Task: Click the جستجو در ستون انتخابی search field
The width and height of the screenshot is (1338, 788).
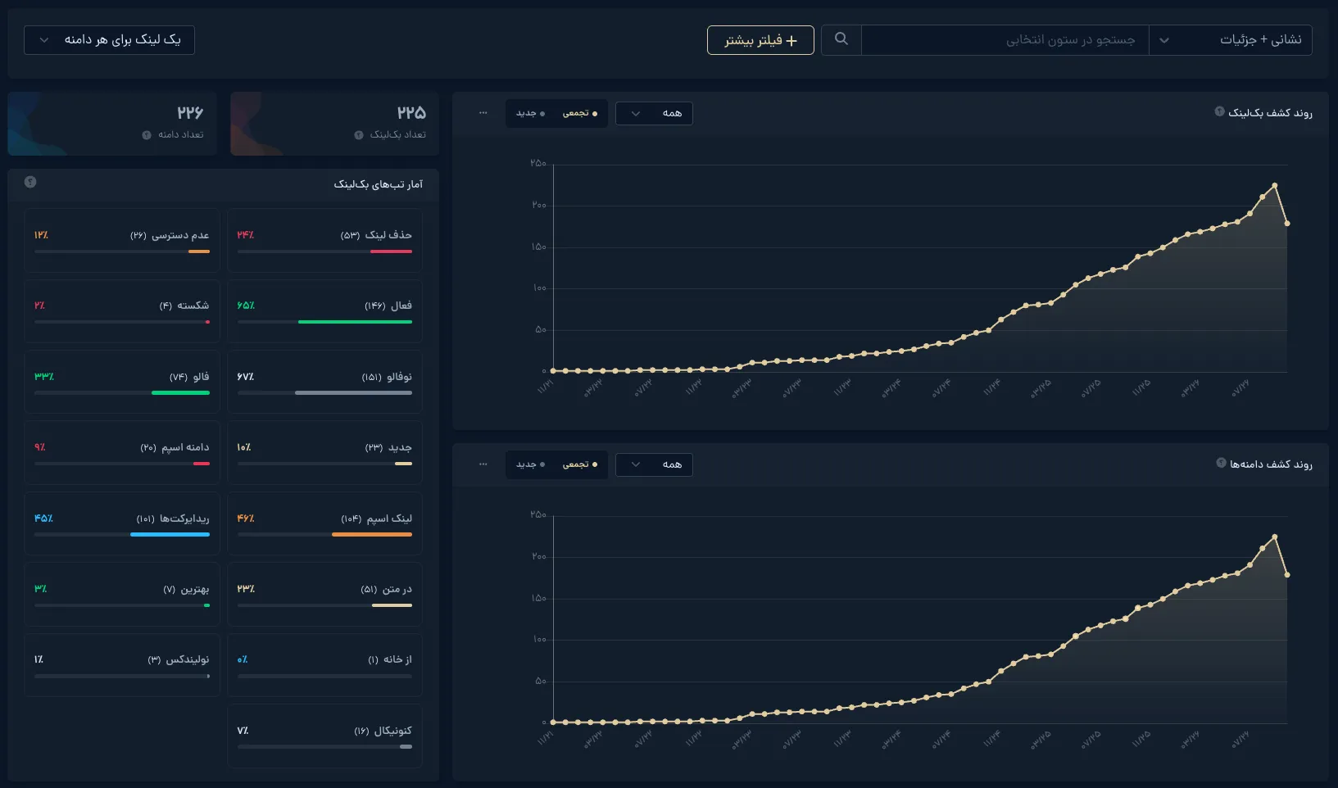Action: point(1005,39)
